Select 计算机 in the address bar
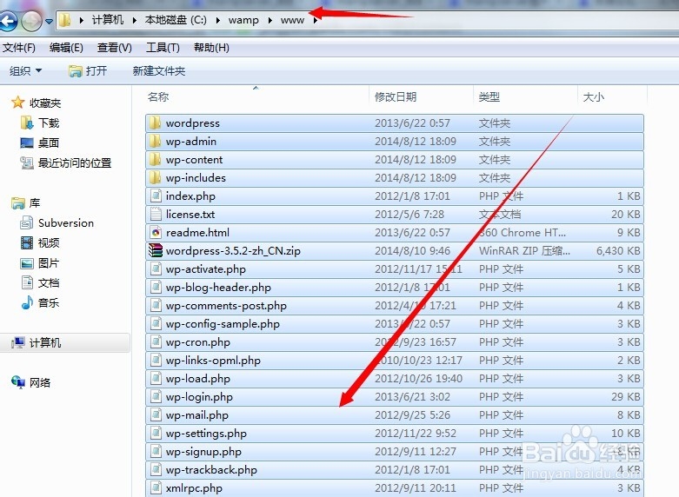 coord(108,20)
